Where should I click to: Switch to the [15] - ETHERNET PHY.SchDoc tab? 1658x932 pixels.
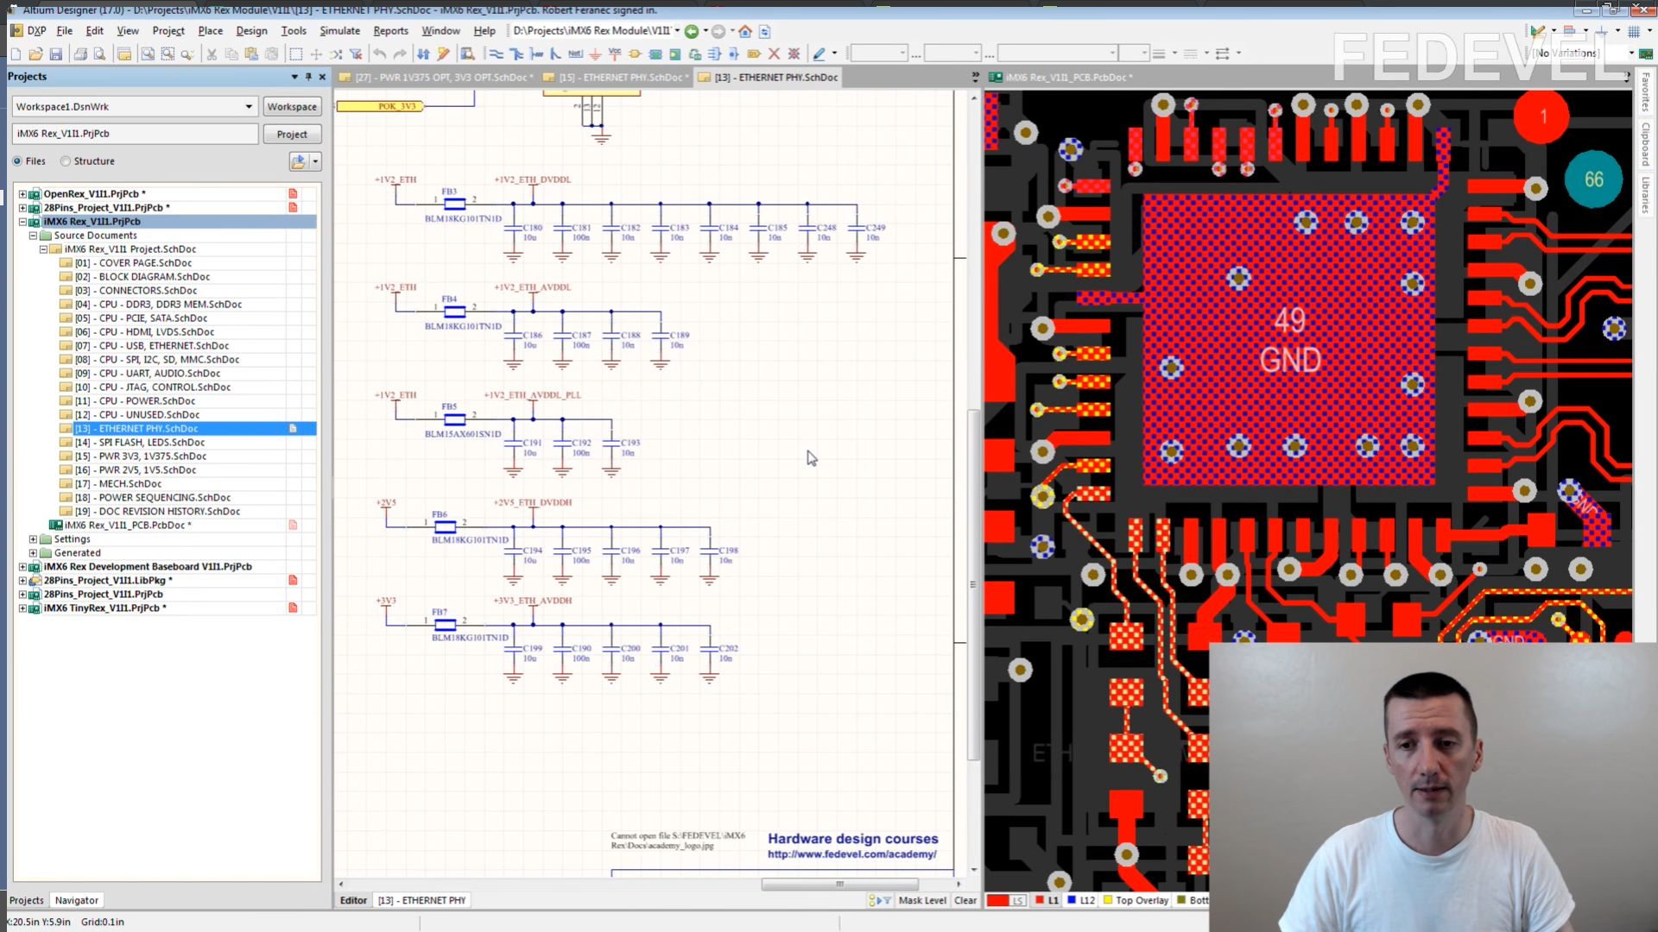622,78
